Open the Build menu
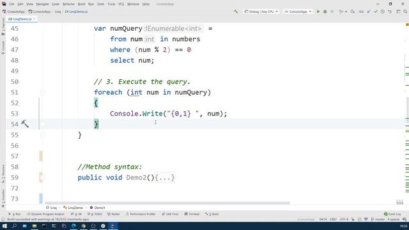 coord(81,4)
